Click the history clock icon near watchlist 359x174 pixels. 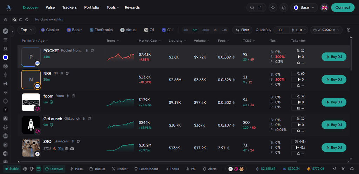click(x=27, y=20)
